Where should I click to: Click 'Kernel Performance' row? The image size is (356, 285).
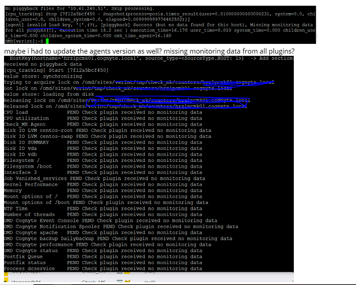pos(103,185)
